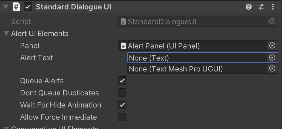The height and width of the screenshot is (129, 282).
Task: Enable Allow Force Immediate checkbox
Action: [x=122, y=117]
